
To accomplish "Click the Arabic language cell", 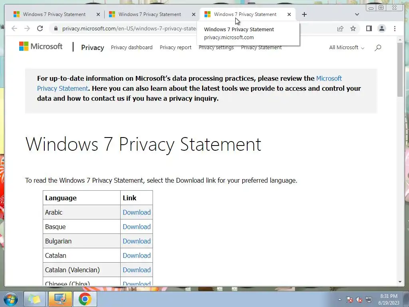I will click(x=81, y=212).
